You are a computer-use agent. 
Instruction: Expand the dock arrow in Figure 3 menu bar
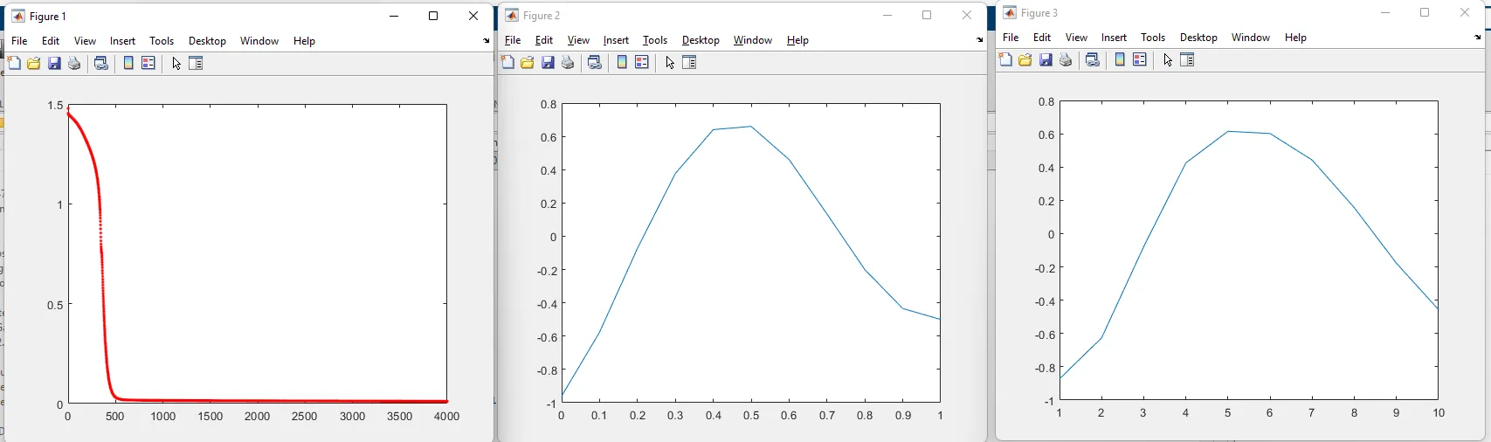click(1477, 38)
